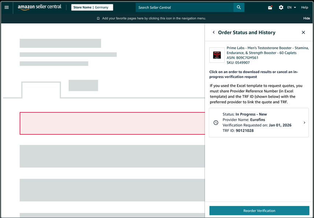Image resolution: width=314 pixels, height=218 pixels.
Task: Click the Reorder Verification button
Action: (x=259, y=211)
